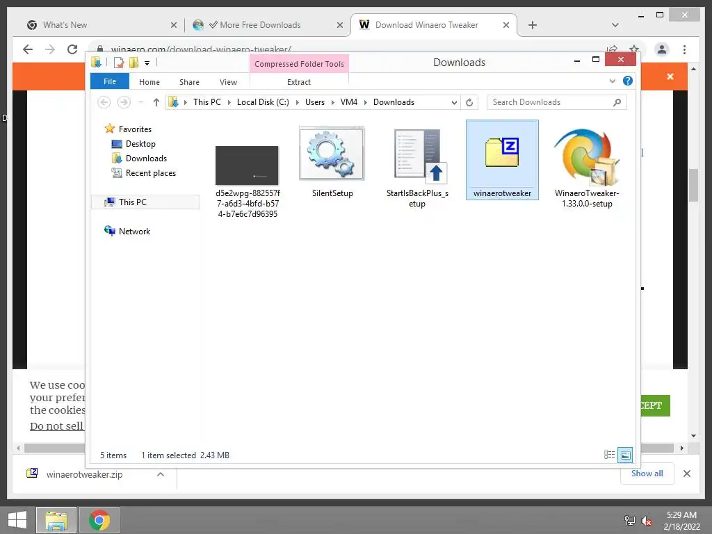Open Windows Start button
This screenshot has width=712, height=534.
point(17,520)
